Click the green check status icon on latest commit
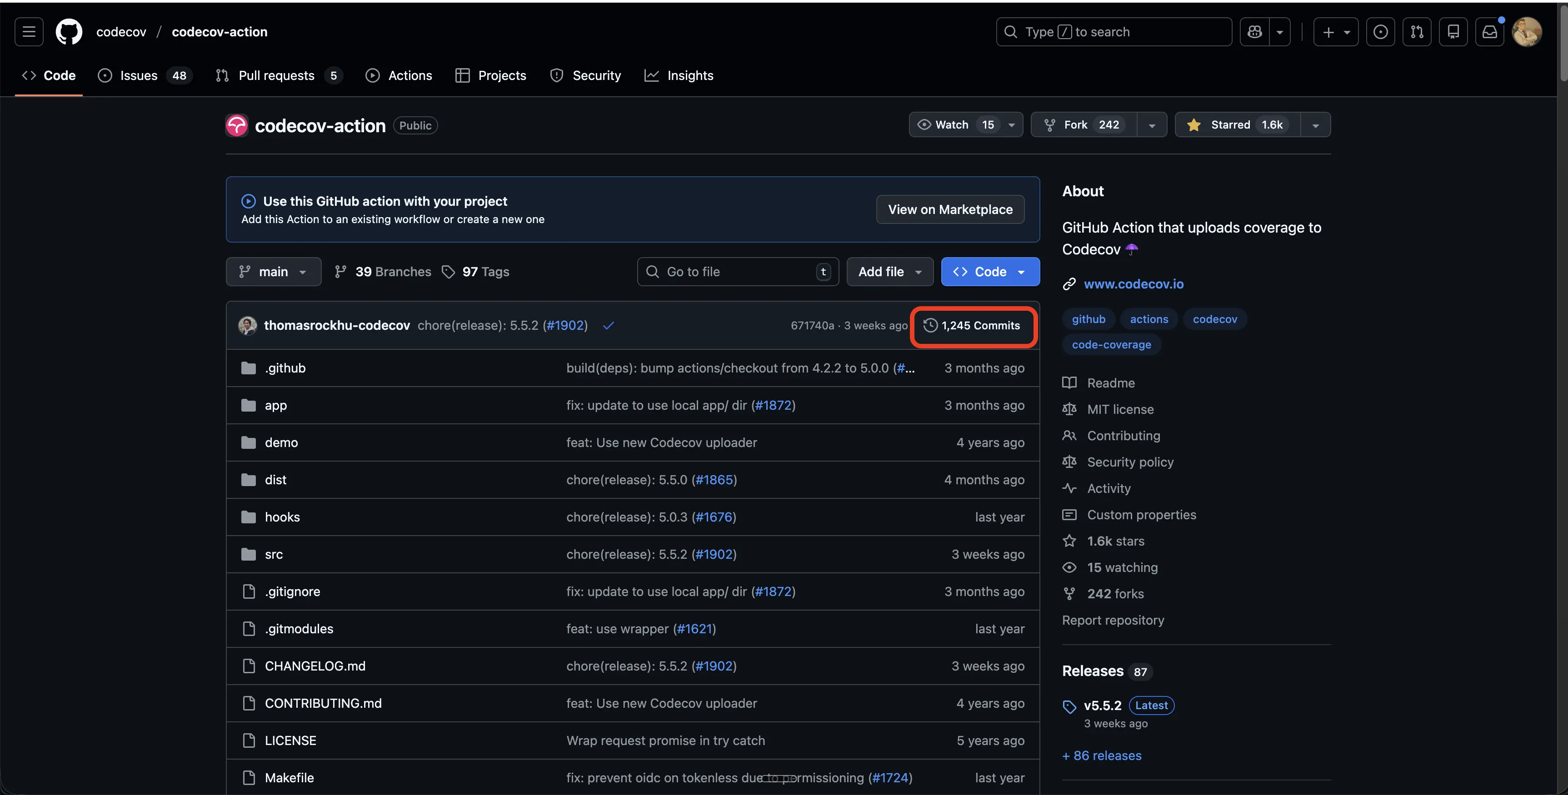 (x=608, y=325)
